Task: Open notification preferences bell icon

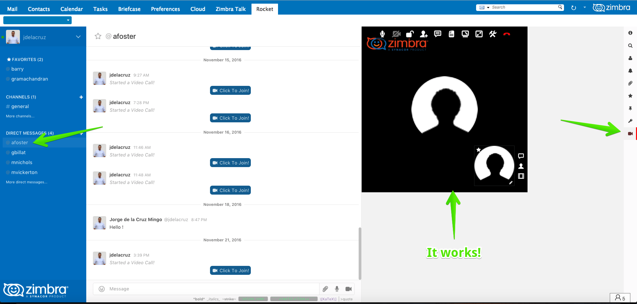Action: [x=630, y=71]
